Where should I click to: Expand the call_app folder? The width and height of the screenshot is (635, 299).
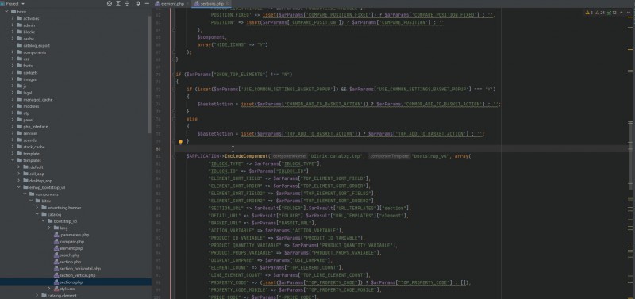(x=19, y=174)
